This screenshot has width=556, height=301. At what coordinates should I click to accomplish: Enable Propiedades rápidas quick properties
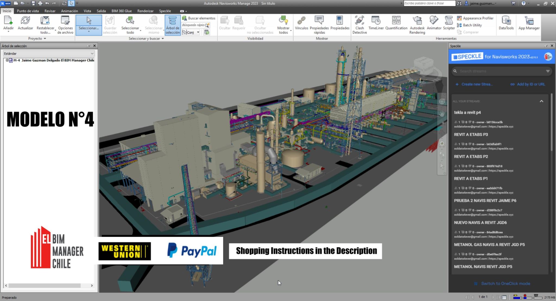(x=319, y=24)
